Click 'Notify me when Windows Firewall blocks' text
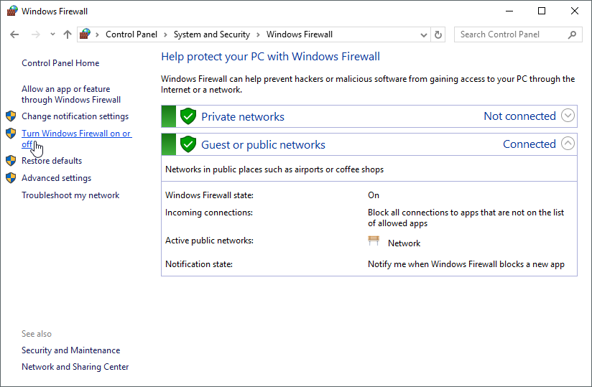This screenshot has height=387, width=592. coord(466,264)
